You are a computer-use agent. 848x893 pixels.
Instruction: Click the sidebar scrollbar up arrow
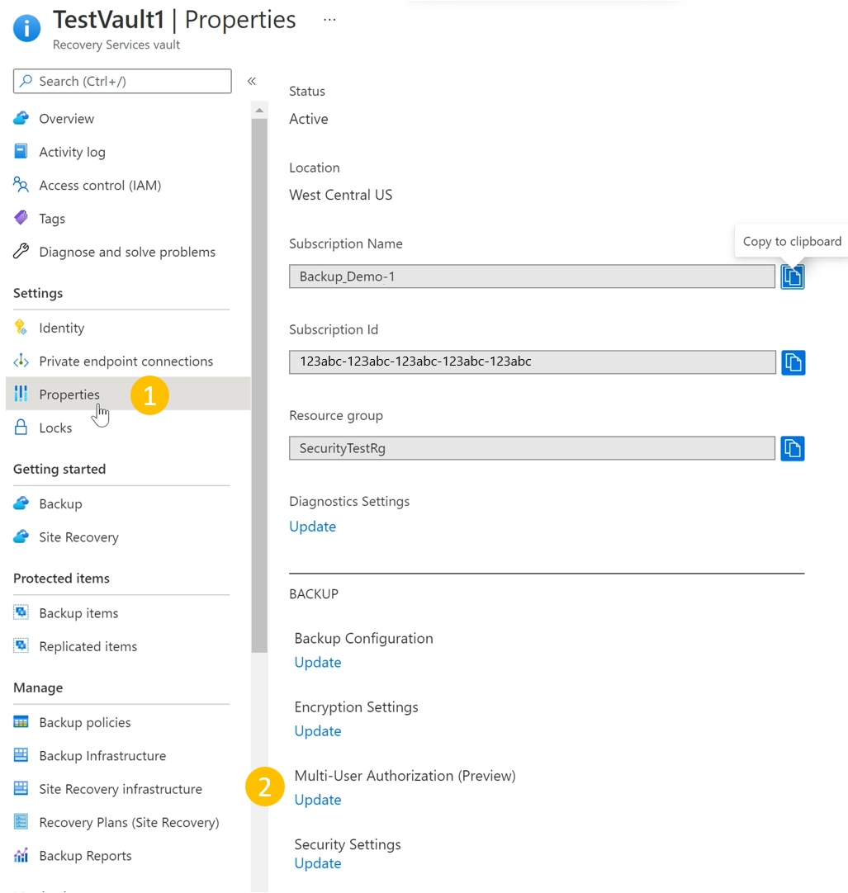[259, 111]
